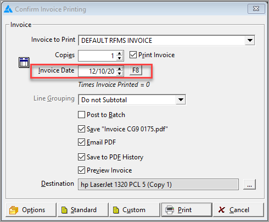Expand the Invoice to Print dropdown
Screen dimensions: 269x222
click(x=250, y=40)
